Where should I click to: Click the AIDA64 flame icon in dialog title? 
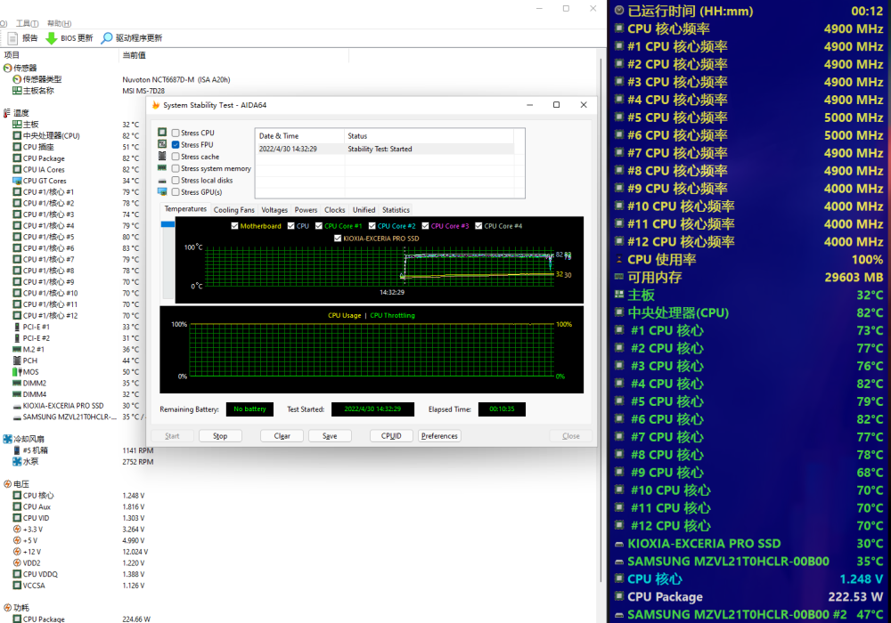click(x=156, y=105)
